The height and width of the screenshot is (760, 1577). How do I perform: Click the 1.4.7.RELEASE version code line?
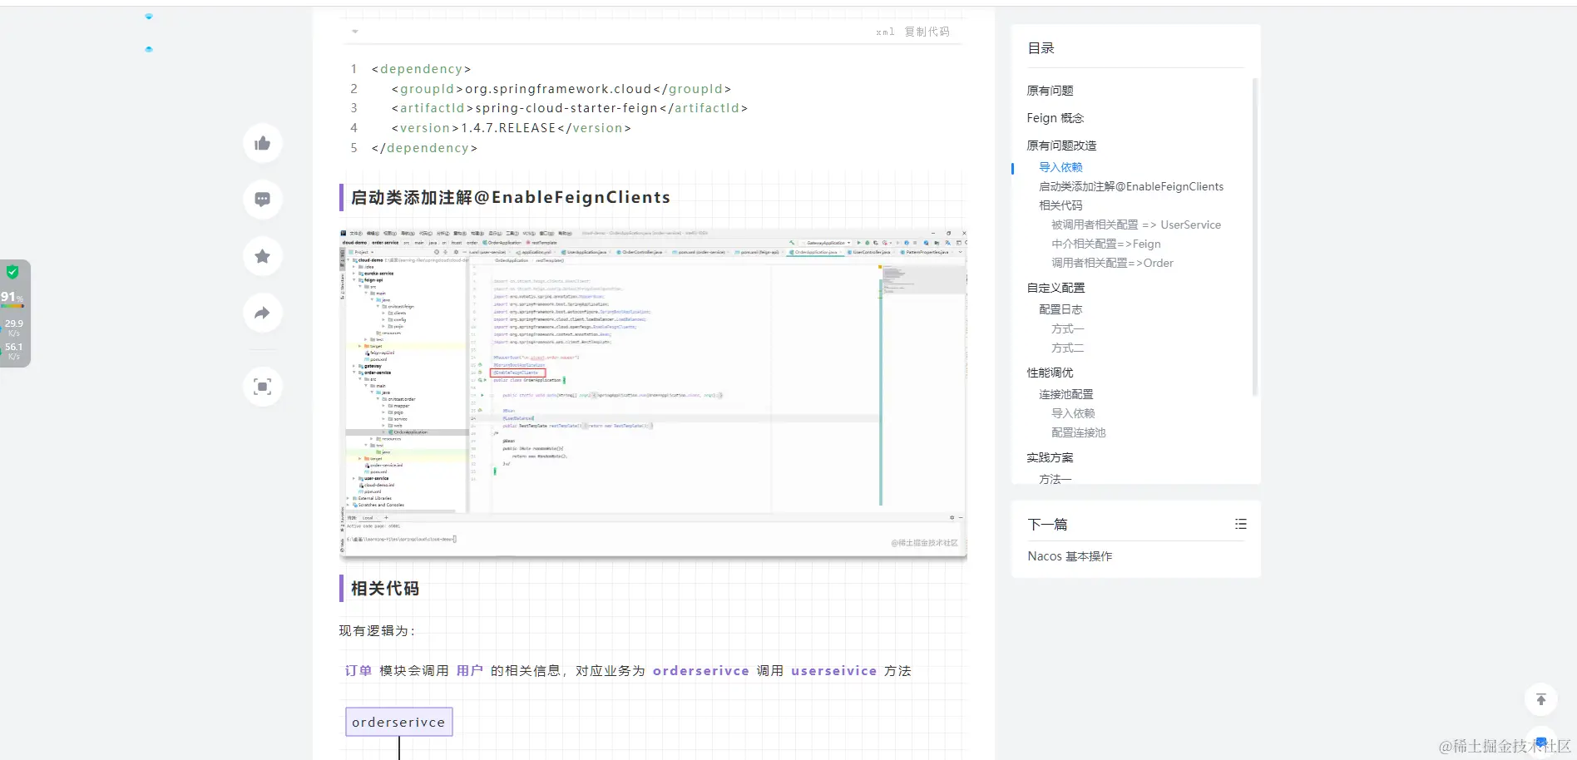pos(511,128)
